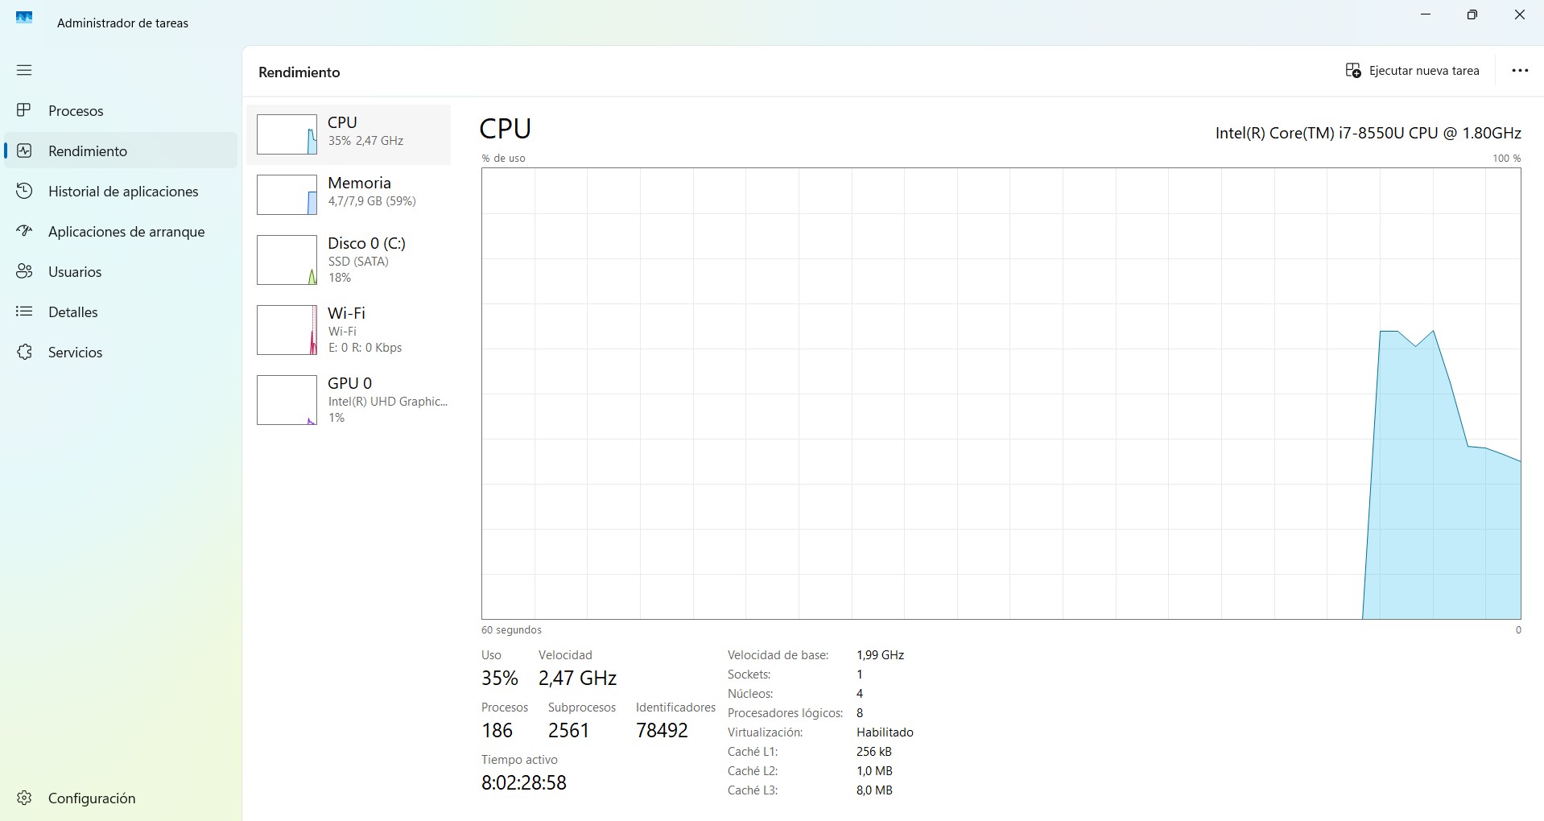This screenshot has height=821, width=1544.
Task: Click Ejecutar nueva tarea button
Action: 1412,71
